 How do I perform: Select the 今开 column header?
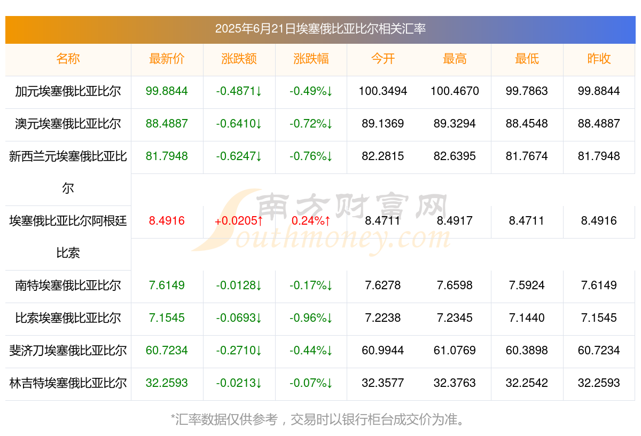[383, 59]
